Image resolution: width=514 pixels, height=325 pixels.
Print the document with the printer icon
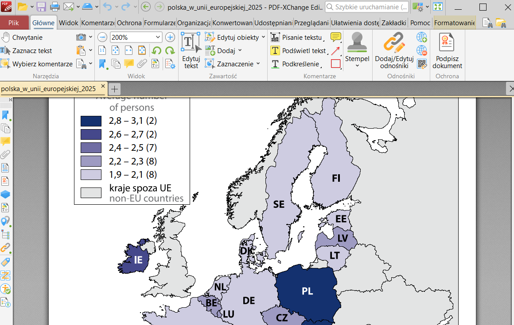pyautogui.click(x=55, y=7)
